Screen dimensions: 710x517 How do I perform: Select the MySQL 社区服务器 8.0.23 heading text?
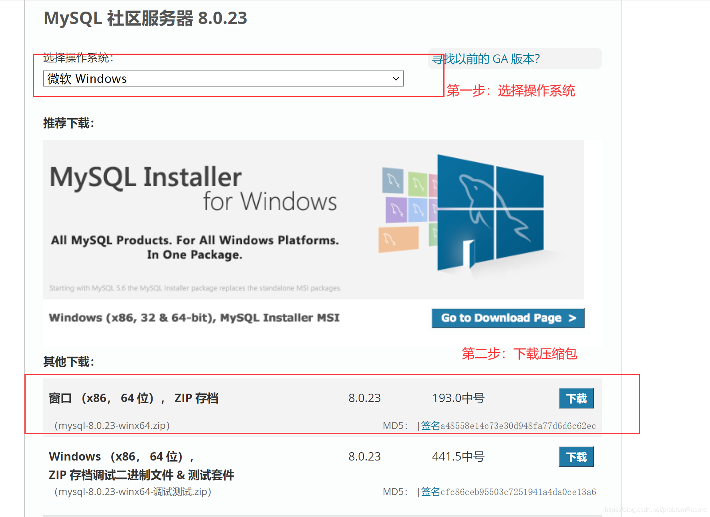click(145, 18)
